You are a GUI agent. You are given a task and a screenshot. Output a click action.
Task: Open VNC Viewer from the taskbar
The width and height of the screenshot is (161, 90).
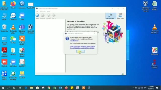pos(78,88)
